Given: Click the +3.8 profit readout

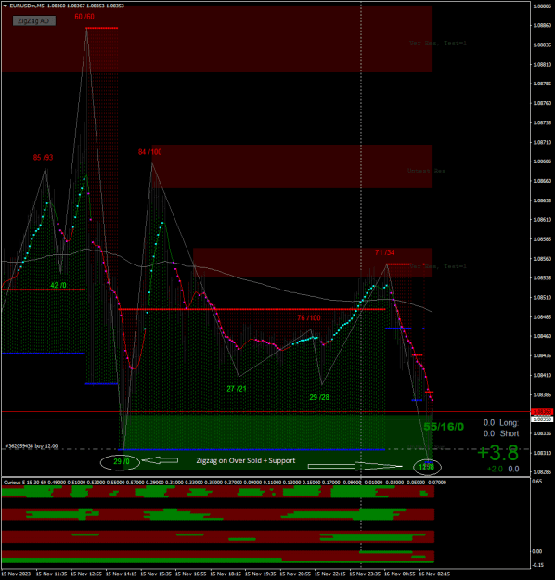Looking at the screenshot, I should point(497,453).
